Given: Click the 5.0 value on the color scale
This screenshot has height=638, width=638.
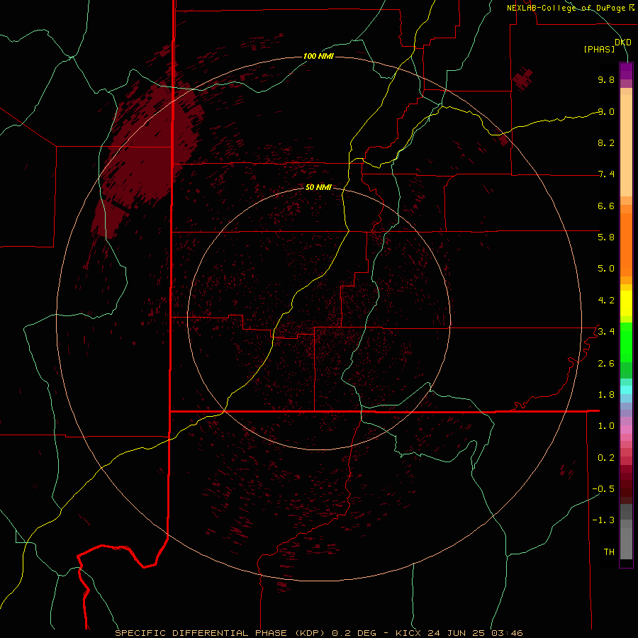Looking at the screenshot, I should tap(606, 269).
